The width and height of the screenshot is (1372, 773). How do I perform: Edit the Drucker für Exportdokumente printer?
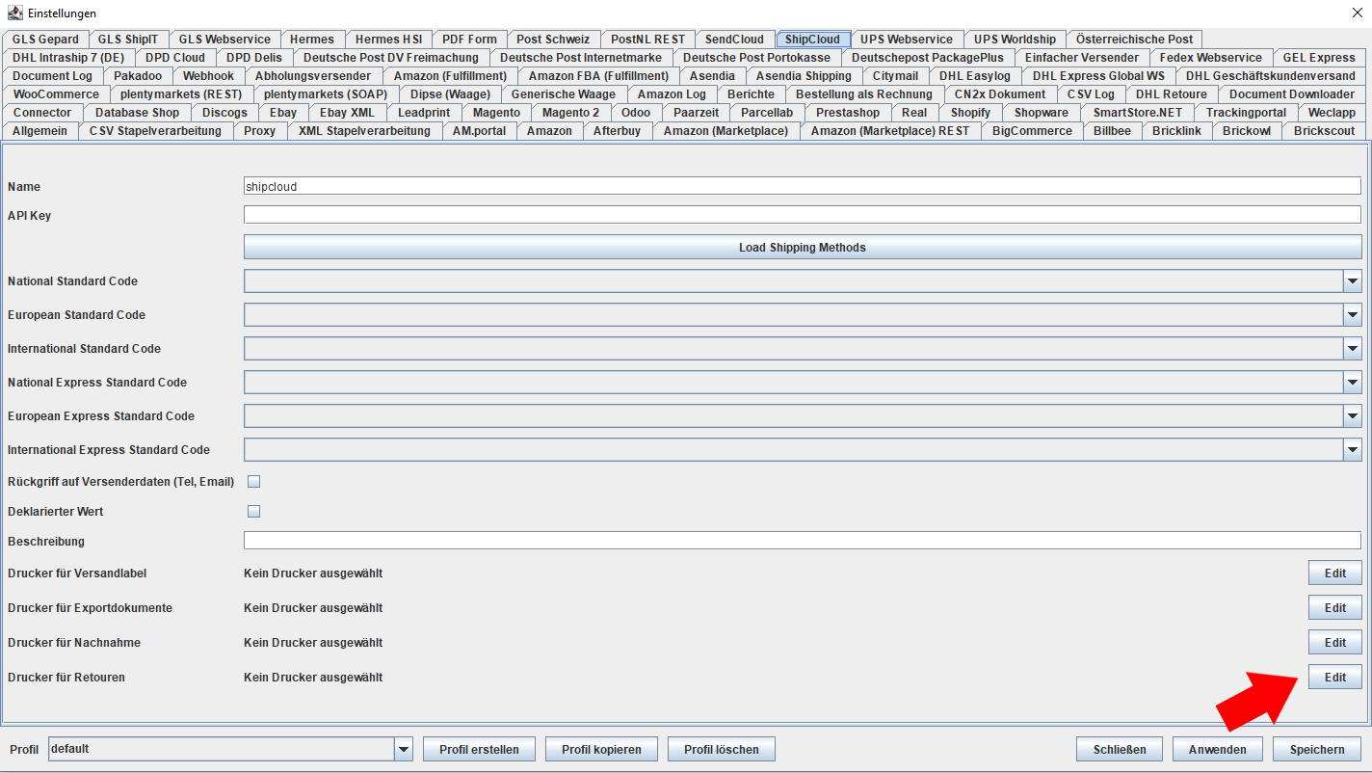(1334, 607)
